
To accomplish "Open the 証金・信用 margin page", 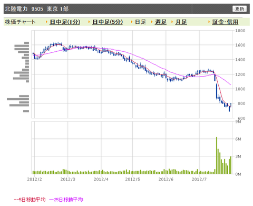I will point(225,22).
